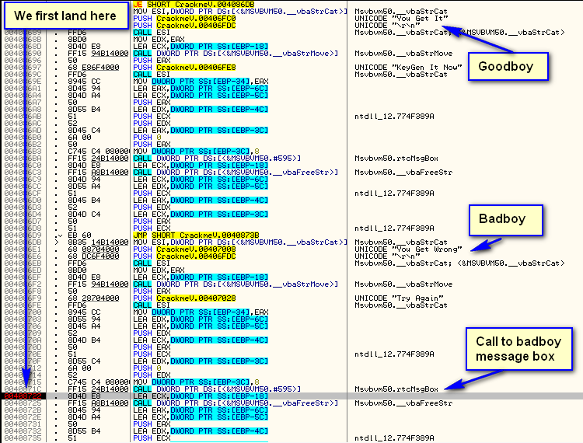Select hex bytes 68 08704000
The height and width of the screenshot is (443, 583).
[93, 249]
